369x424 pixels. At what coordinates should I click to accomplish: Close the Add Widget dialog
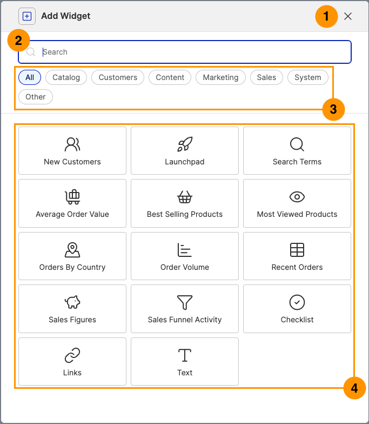pos(348,16)
